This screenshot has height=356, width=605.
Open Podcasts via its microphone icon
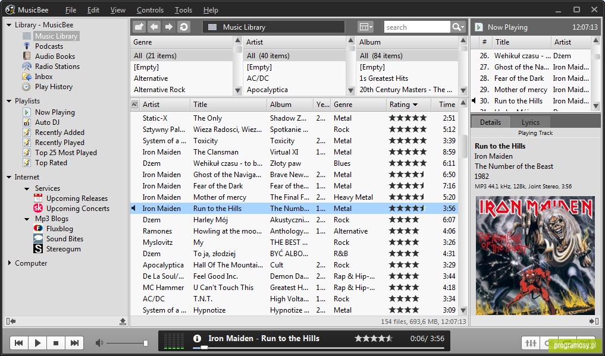[x=27, y=46]
